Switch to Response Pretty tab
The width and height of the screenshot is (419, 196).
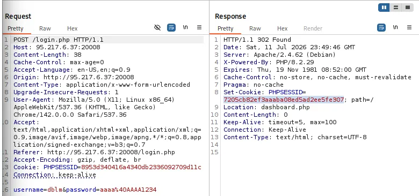[225, 28]
